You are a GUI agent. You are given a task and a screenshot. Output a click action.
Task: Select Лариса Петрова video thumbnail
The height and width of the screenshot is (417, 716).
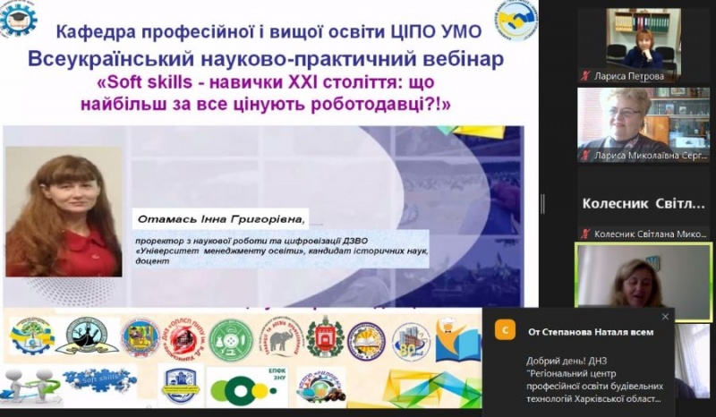tap(643, 40)
